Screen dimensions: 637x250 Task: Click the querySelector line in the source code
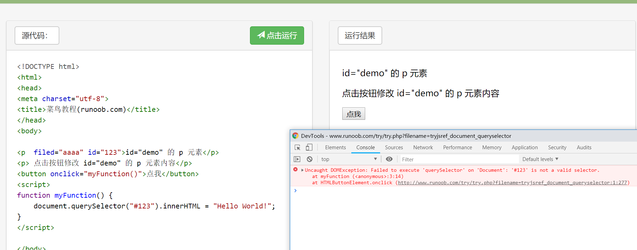[x=154, y=206]
